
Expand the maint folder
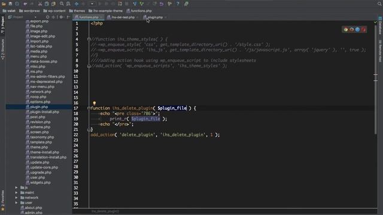click(x=16, y=192)
